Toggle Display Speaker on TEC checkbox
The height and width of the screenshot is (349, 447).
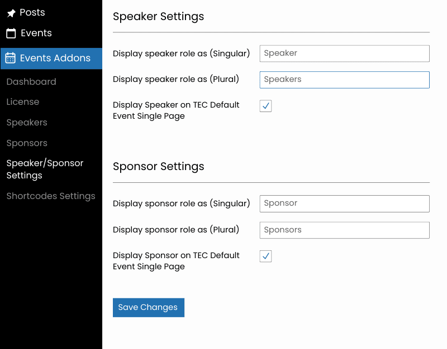coord(265,106)
